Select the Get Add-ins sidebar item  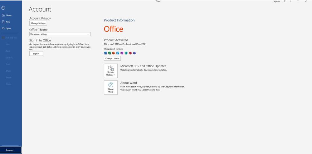click(11, 38)
